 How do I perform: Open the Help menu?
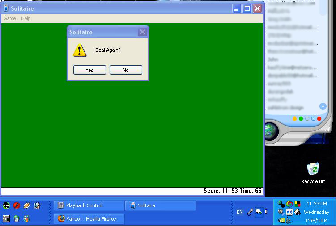tap(26, 18)
